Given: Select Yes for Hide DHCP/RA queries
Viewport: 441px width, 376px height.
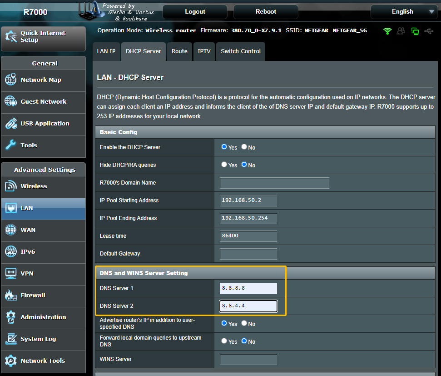Looking at the screenshot, I should click(x=224, y=165).
